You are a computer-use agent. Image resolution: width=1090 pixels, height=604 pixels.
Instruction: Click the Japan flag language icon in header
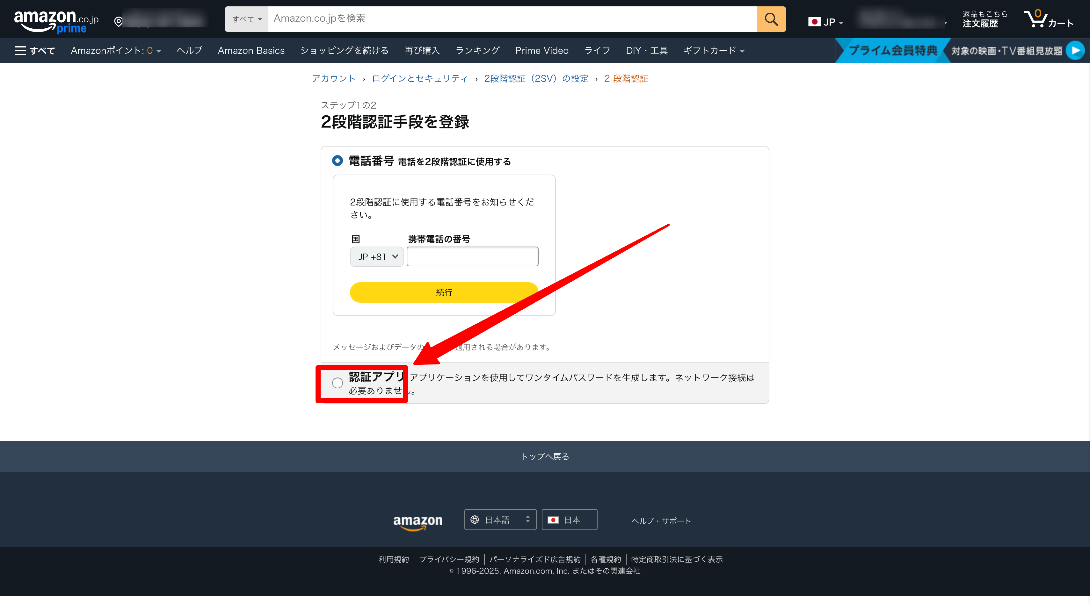[x=814, y=22]
